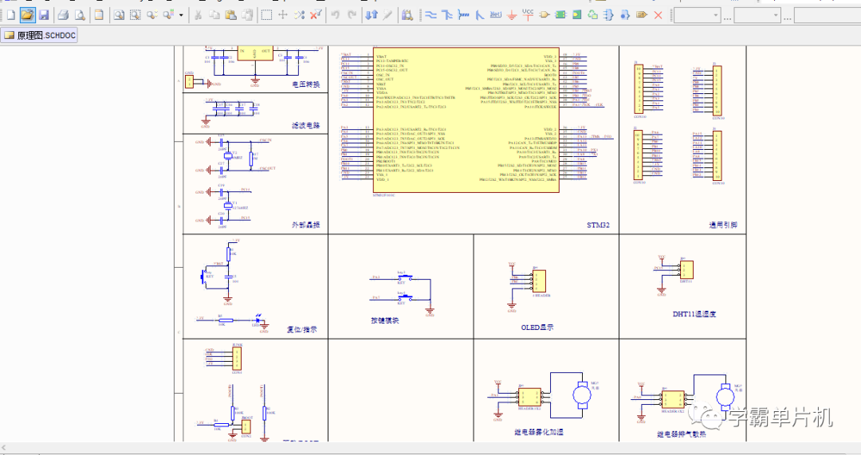Select the 外部晶振 label
Screen dimensions: 861x455
[x=306, y=225]
